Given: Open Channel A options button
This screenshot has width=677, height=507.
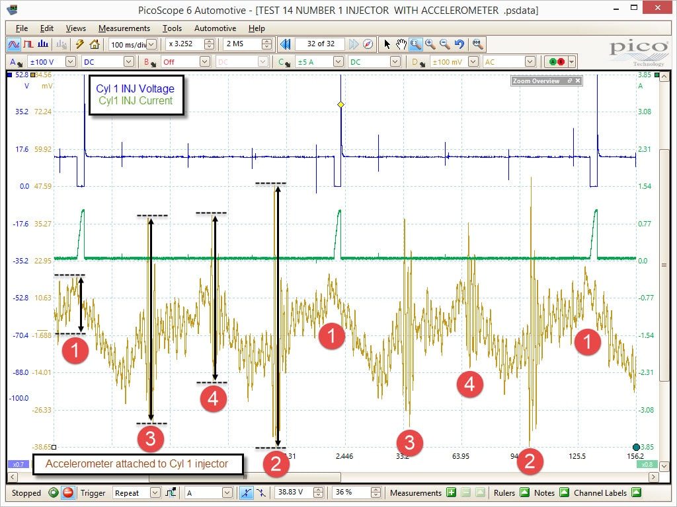Looking at the screenshot, I should 16,62.
